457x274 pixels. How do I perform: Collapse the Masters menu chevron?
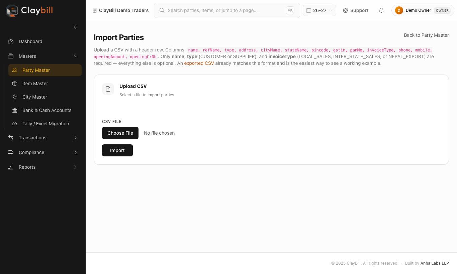(x=76, y=56)
